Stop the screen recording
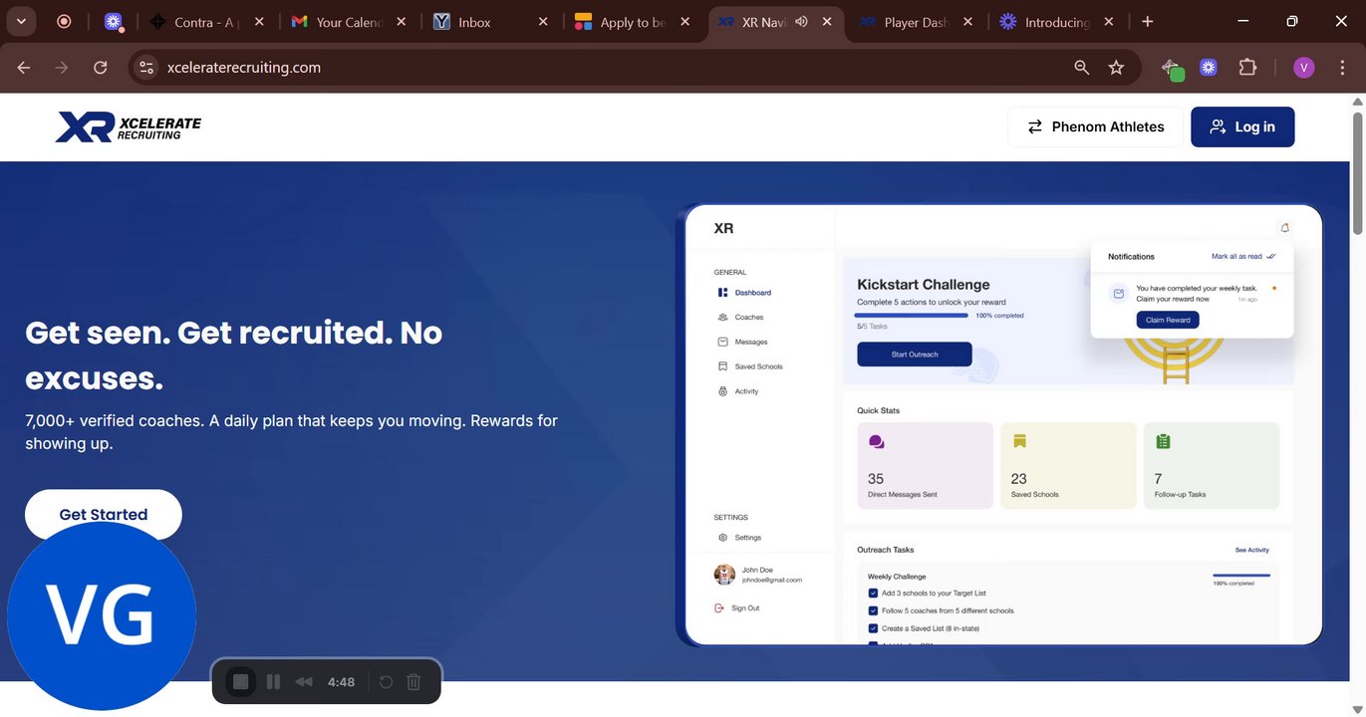The image size is (1366, 717). pos(240,682)
